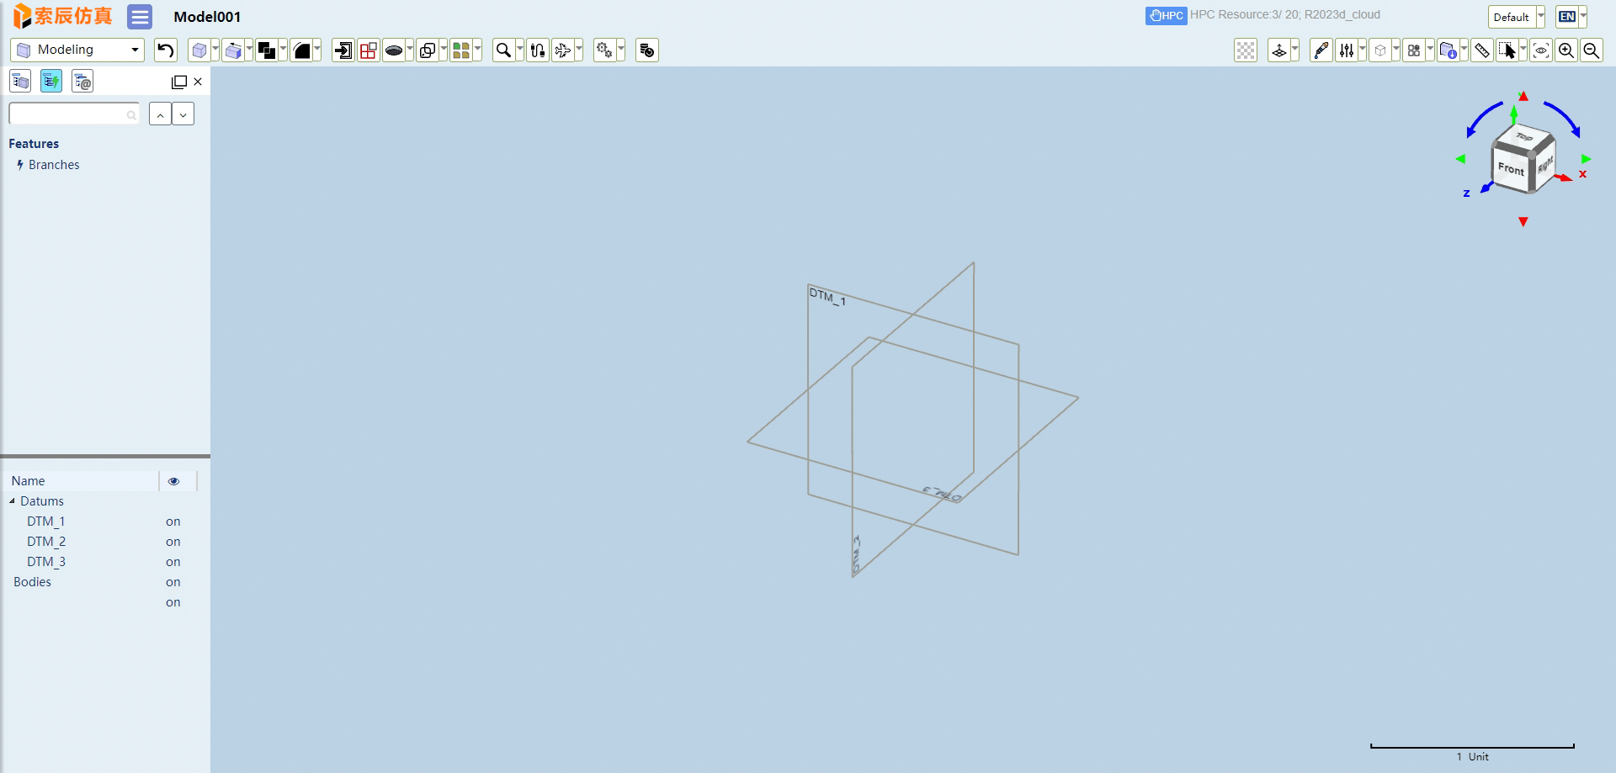Toggle visibility of DTM_2 datum
Image resolution: width=1616 pixels, height=773 pixels.
173,542
